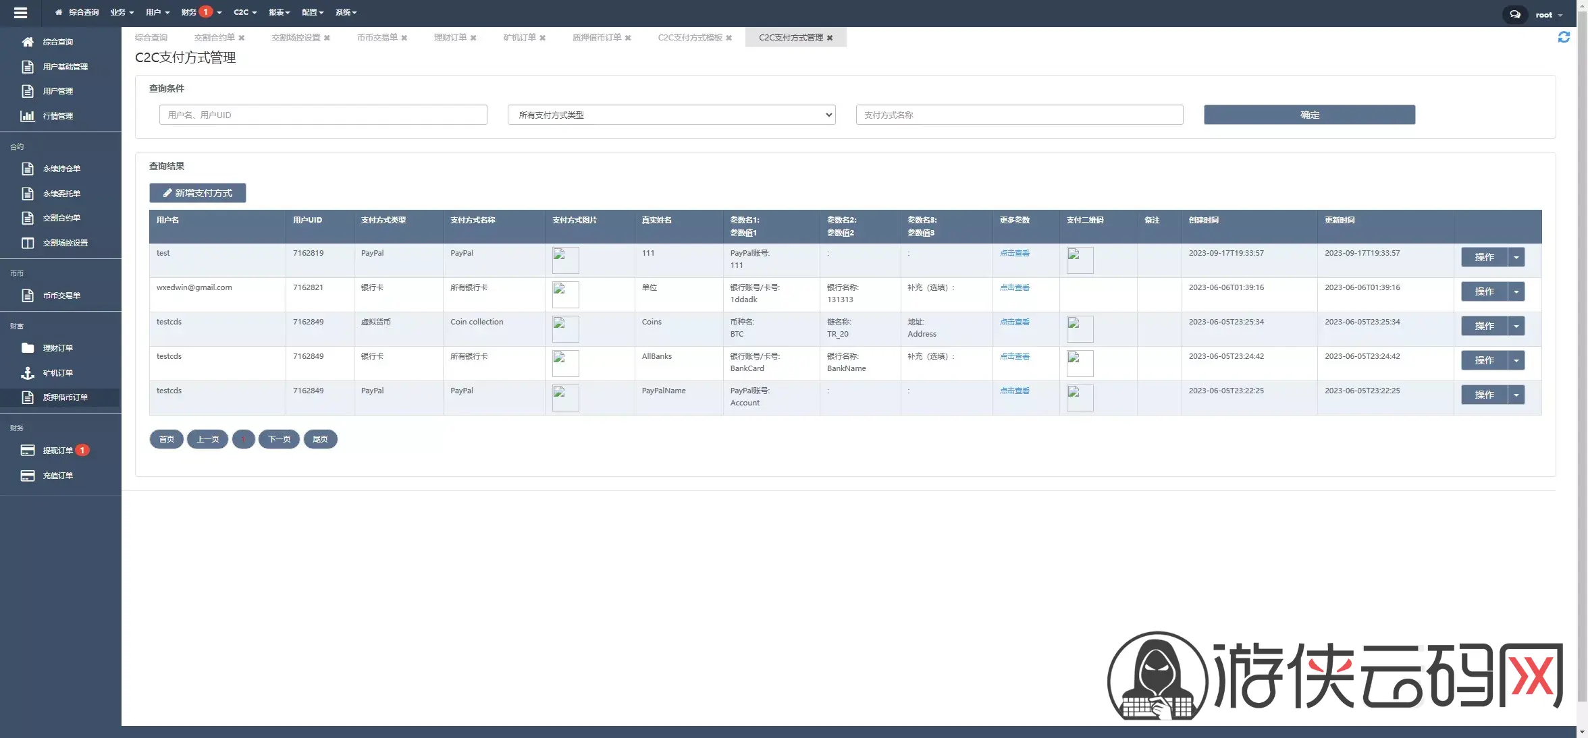1588x738 pixels.
Task: Expand the 所有支付方式类型 dropdown
Action: (671, 115)
